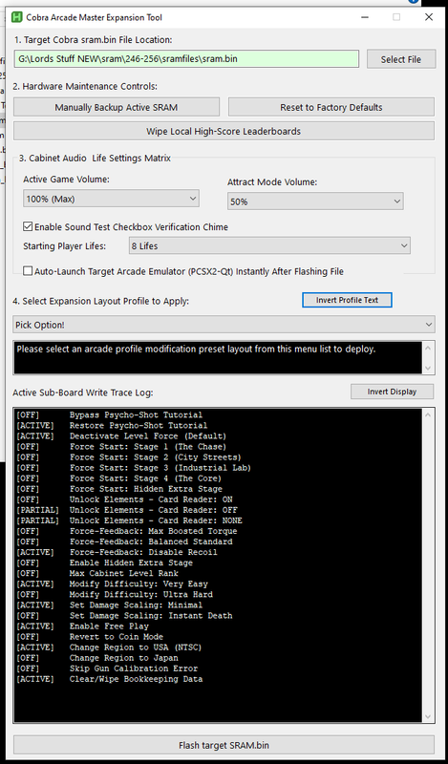Select log line Unlock Elements - Card Reader: ON
This screenshot has width=448, height=764.
point(124,499)
